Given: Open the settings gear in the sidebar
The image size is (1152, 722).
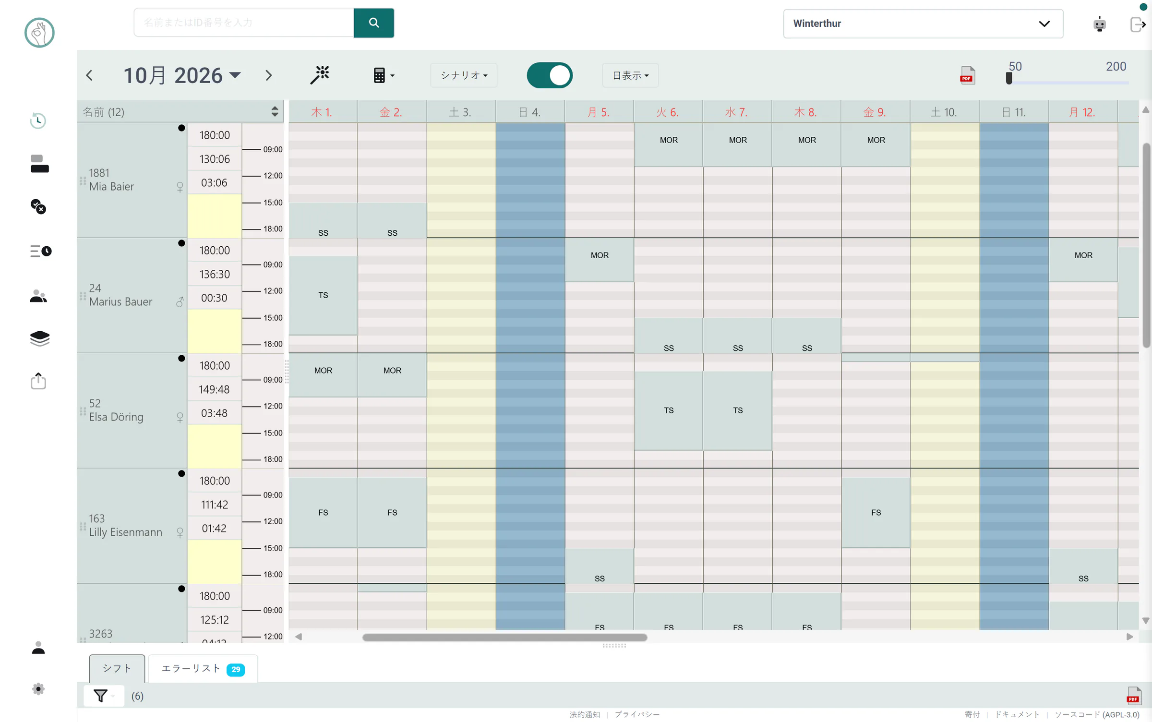Looking at the screenshot, I should click(38, 689).
